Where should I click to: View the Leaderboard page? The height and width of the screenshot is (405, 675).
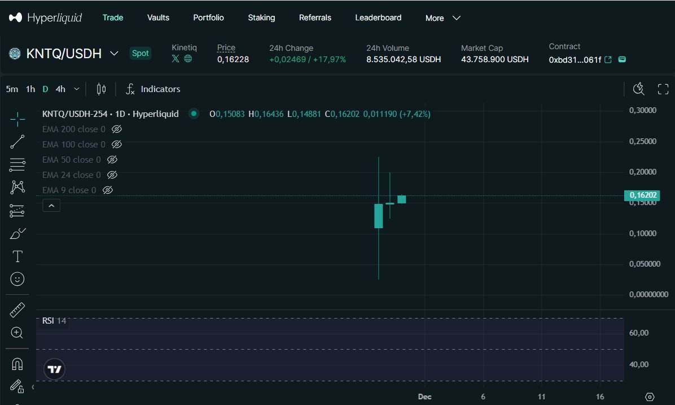click(x=378, y=18)
